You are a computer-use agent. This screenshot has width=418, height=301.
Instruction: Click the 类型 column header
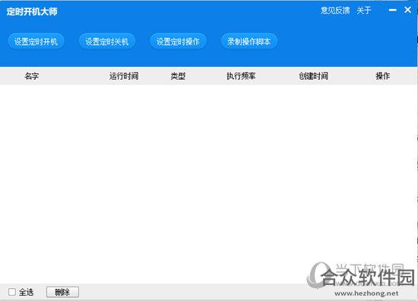click(178, 76)
